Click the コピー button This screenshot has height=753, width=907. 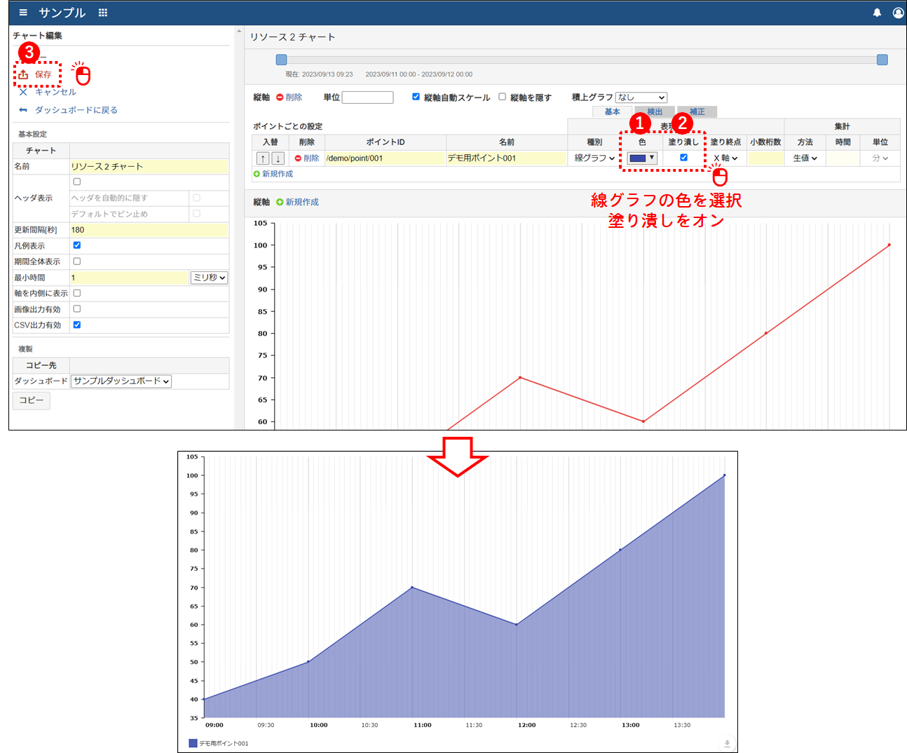[x=32, y=400]
